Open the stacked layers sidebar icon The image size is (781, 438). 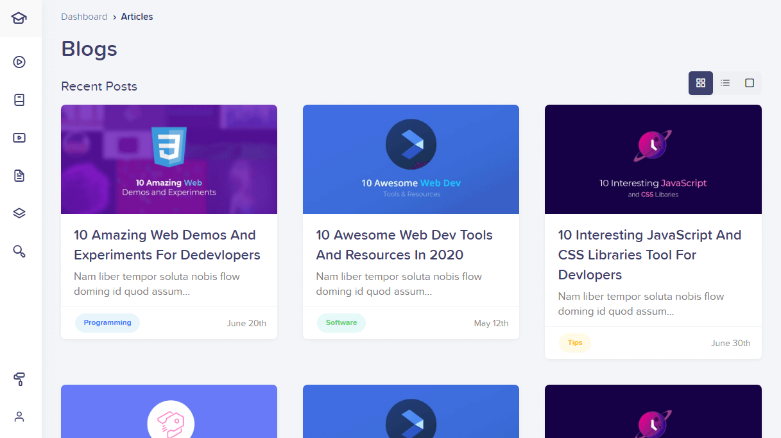(19, 213)
